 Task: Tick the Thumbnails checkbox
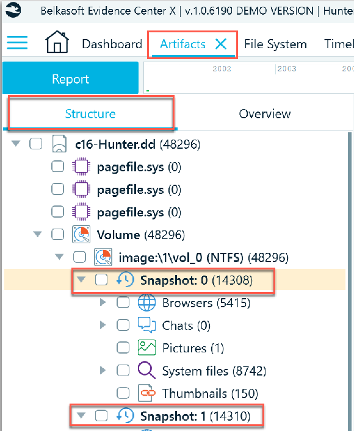point(123,393)
